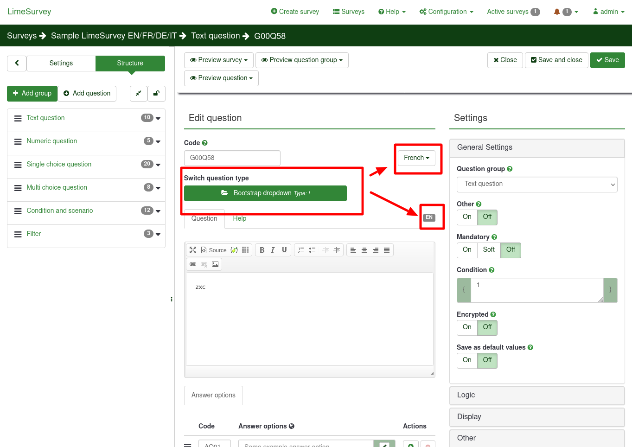
Task: Click the insert link icon
Action: point(193,264)
